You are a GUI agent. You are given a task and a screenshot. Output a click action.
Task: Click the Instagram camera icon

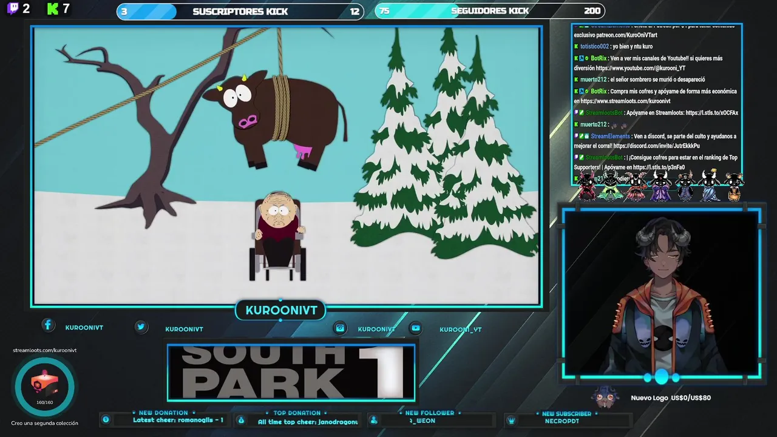point(340,328)
